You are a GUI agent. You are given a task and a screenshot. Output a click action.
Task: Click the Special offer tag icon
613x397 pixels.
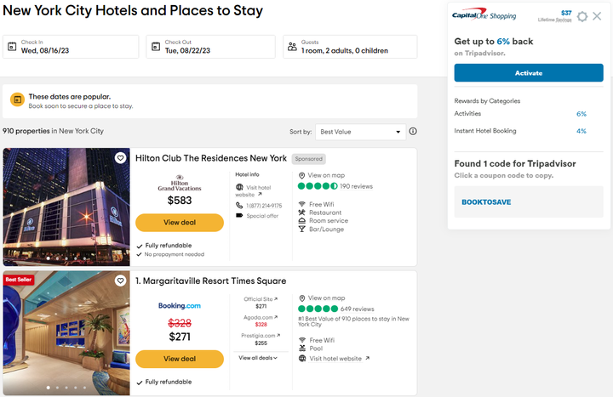pos(240,216)
